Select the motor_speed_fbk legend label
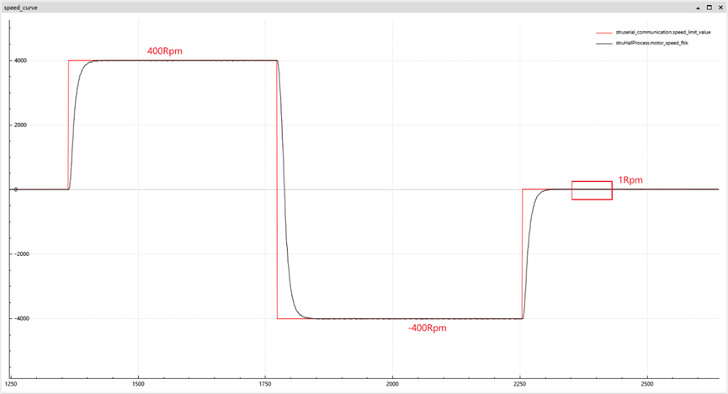Image resolution: width=728 pixels, height=394 pixels. [652, 43]
